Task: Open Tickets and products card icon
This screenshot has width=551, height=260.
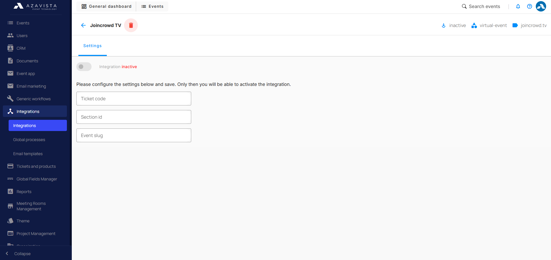Action: pos(10,166)
